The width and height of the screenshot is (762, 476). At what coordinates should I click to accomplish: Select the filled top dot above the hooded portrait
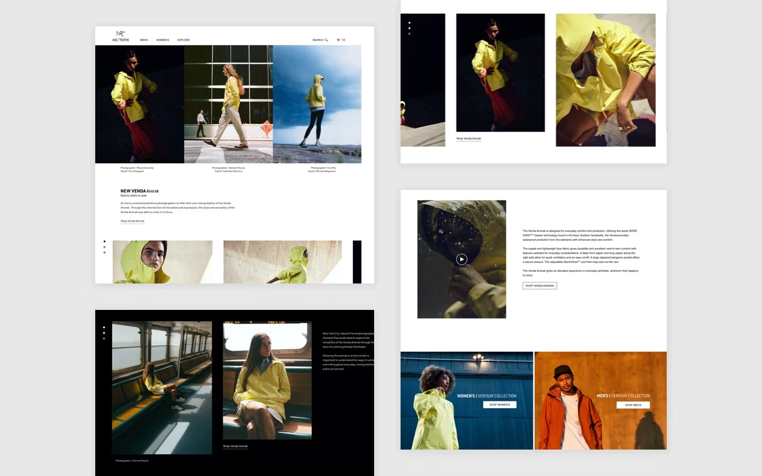click(x=104, y=242)
